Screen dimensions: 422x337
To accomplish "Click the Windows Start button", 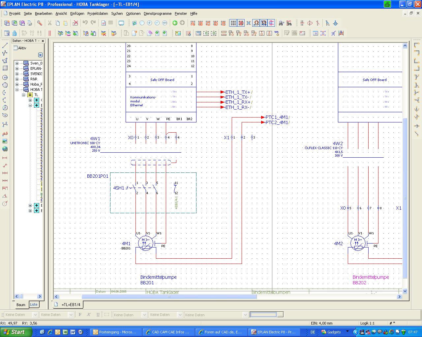I will click(x=16, y=332).
